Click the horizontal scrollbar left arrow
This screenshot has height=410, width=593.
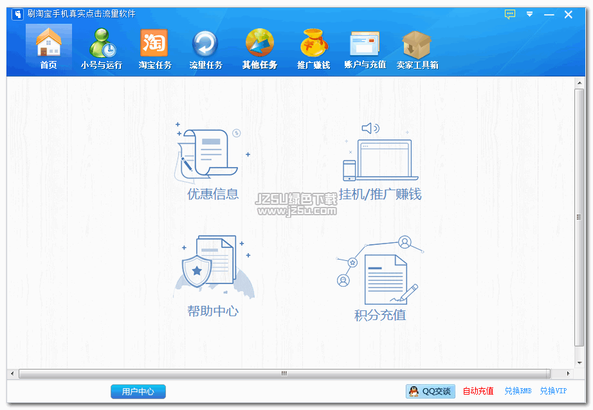click(x=12, y=374)
